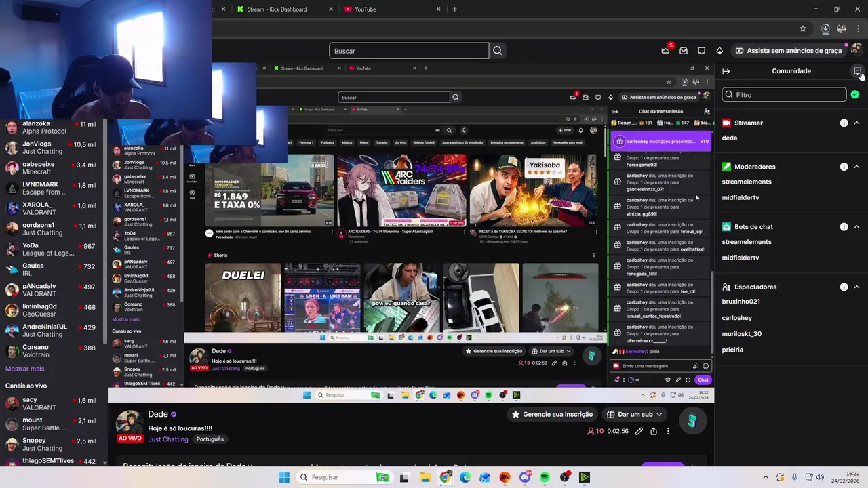This screenshot has height=488, width=868.
Task: Open File Explorer from the taskbar
Action: point(425,478)
